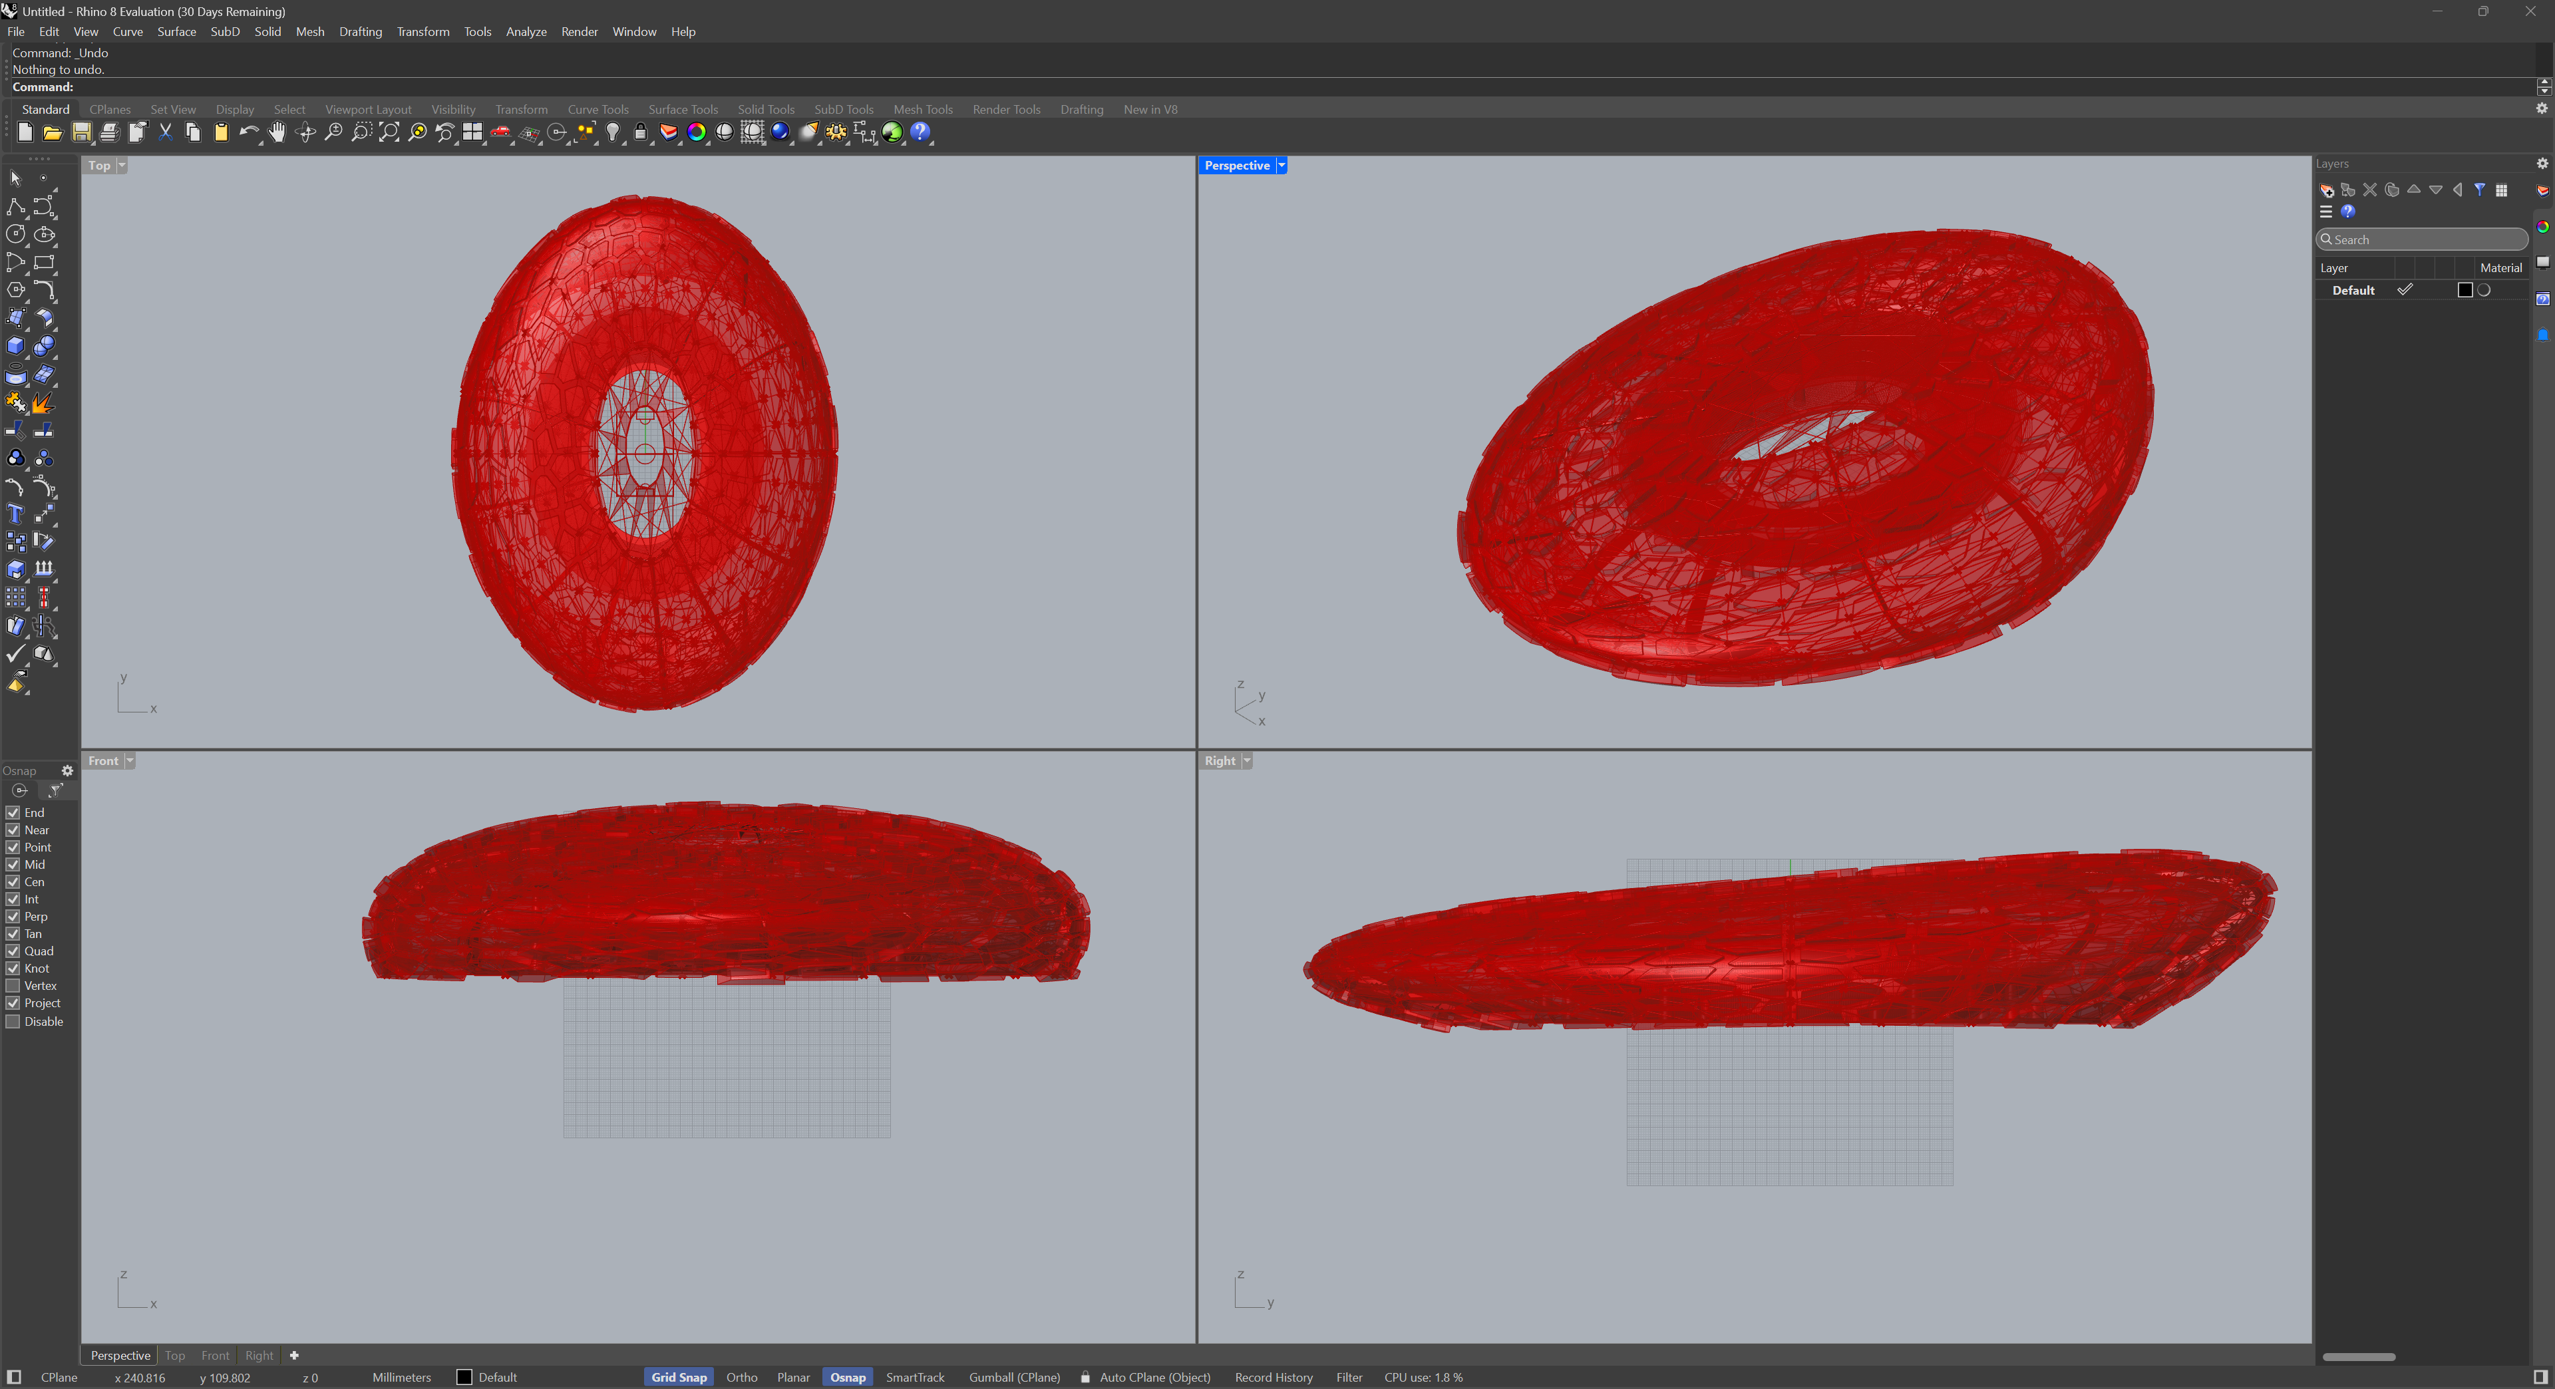Open the Right viewport dropdown arrow
The image size is (2555, 1389).
tap(1247, 762)
